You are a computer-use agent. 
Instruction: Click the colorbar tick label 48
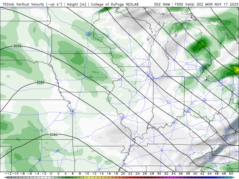(224, 174)
